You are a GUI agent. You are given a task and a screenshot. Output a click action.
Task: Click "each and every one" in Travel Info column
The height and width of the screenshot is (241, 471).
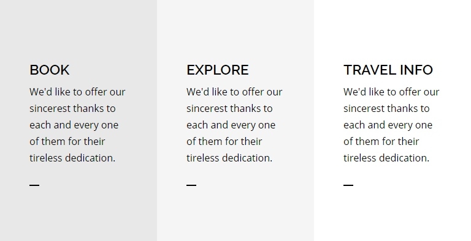tap(388, 125)
